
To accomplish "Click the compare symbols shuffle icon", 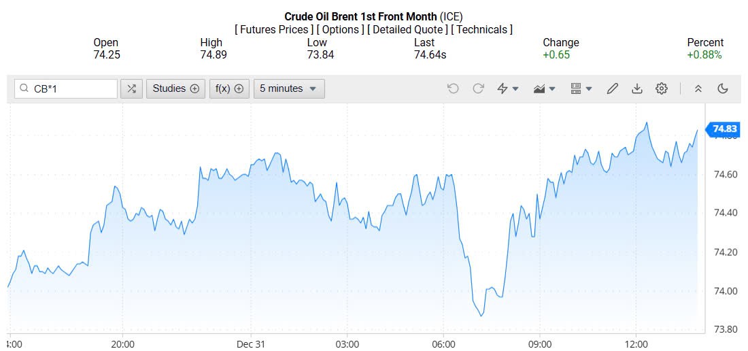I will pos(131,88).
